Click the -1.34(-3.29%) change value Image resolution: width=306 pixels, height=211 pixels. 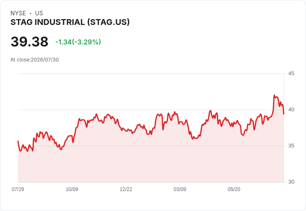[78, 42]
